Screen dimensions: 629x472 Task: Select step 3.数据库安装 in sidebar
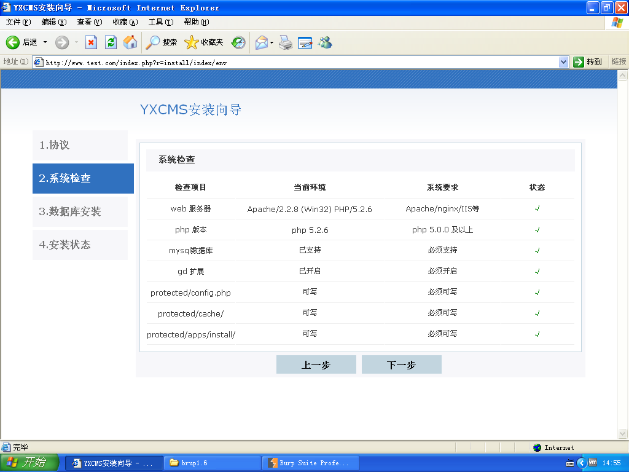tap(80, 211)
